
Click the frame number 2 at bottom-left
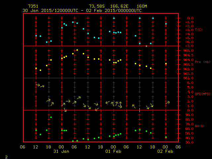click(x=6, y=156)
